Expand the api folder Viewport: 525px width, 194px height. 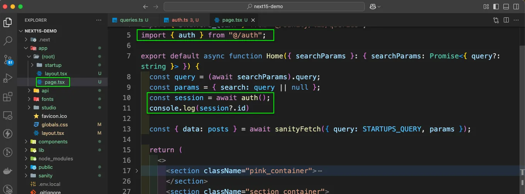click(29, 90)
